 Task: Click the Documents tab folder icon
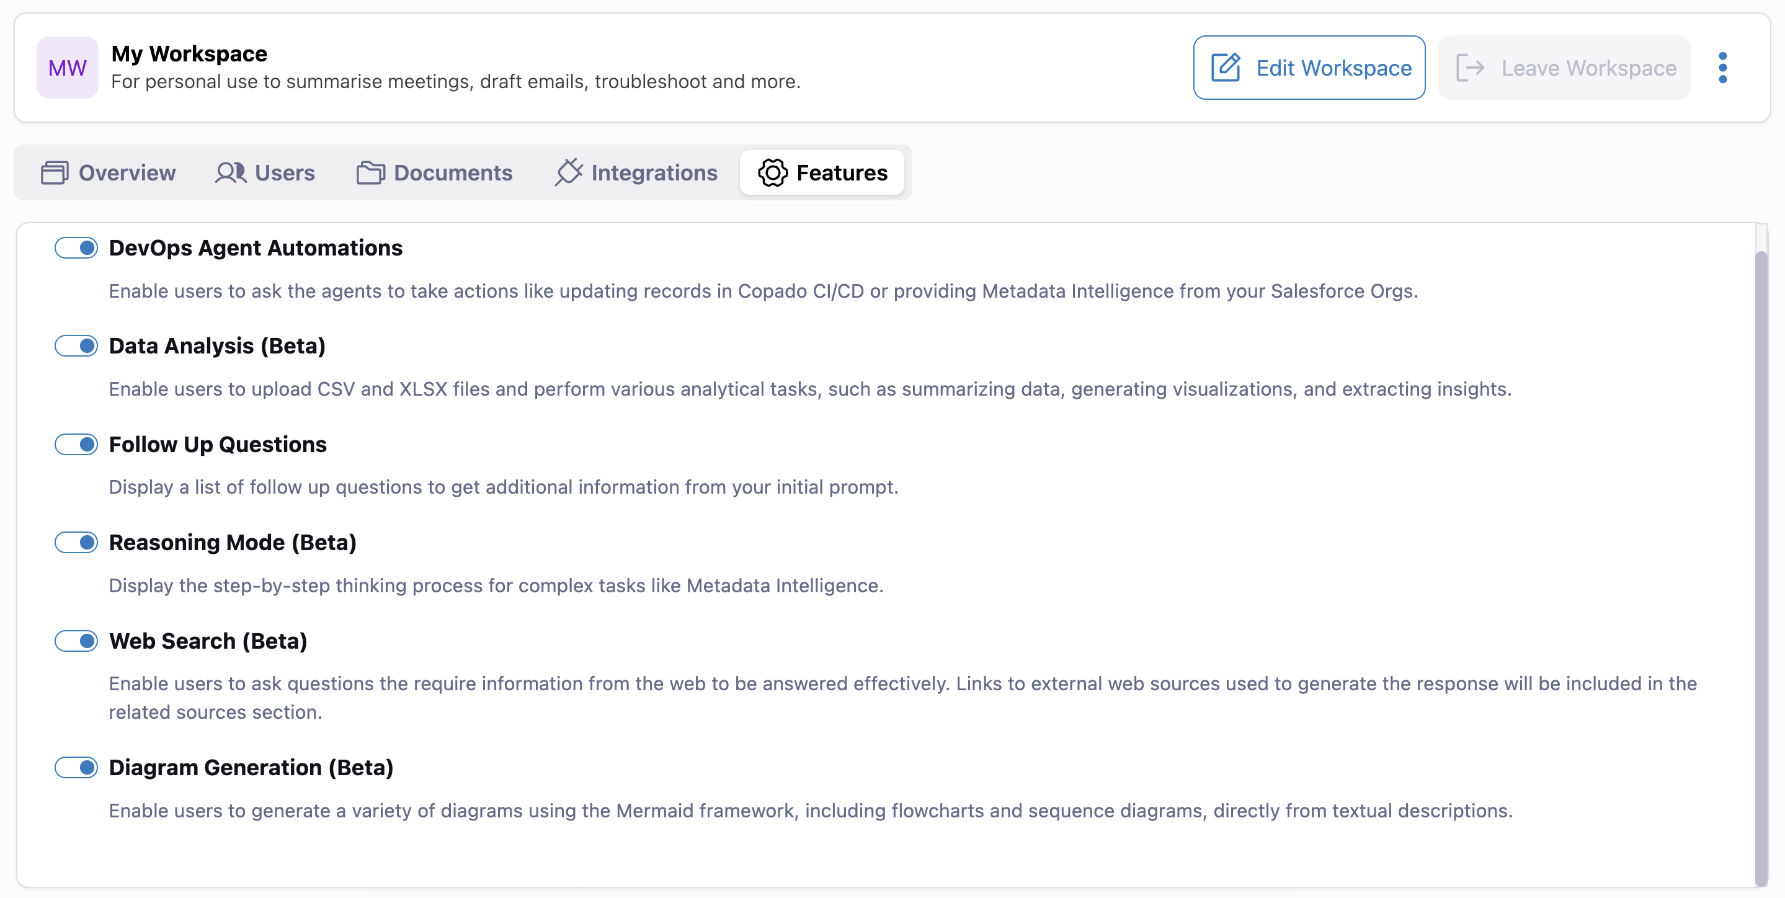click(x=371, y=172)
